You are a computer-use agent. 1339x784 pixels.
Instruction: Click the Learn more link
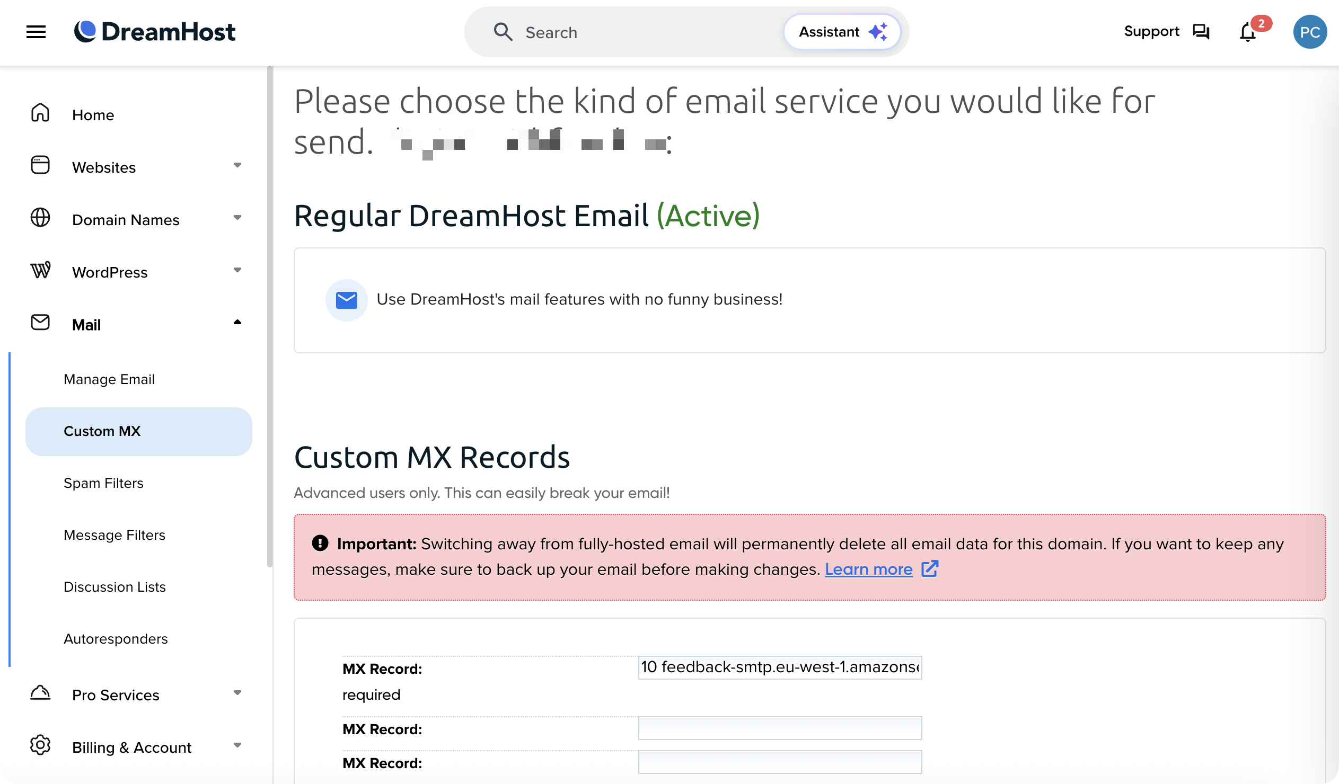(868, 569)
